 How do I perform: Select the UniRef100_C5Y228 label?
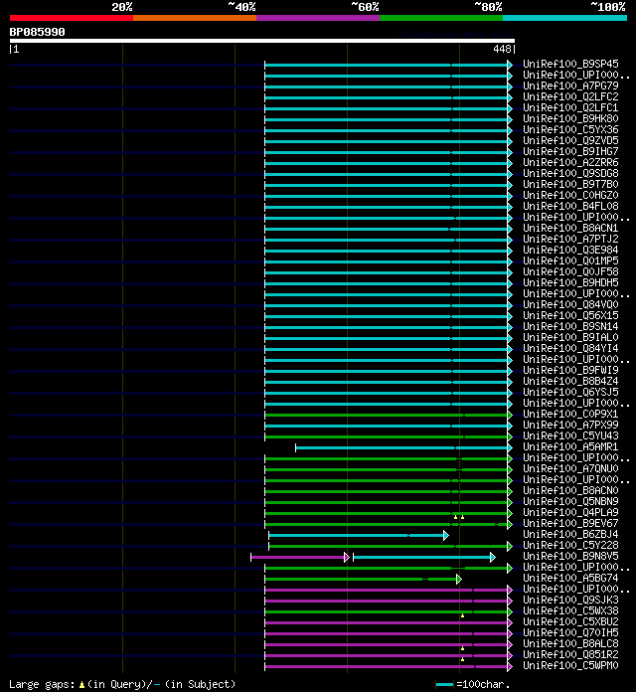pyautogui.click(x=570, y=546)
